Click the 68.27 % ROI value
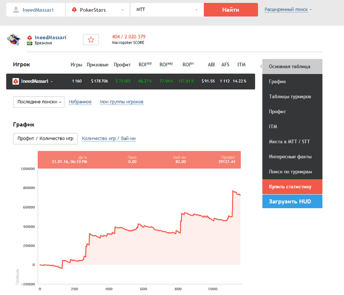344x295 pixels. point(145,81)
